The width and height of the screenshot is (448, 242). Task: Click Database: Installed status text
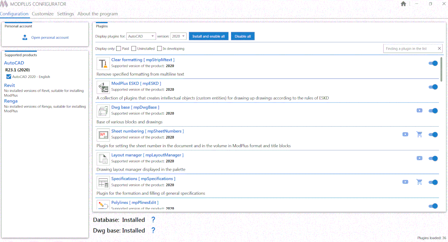(x=119, y=220)
